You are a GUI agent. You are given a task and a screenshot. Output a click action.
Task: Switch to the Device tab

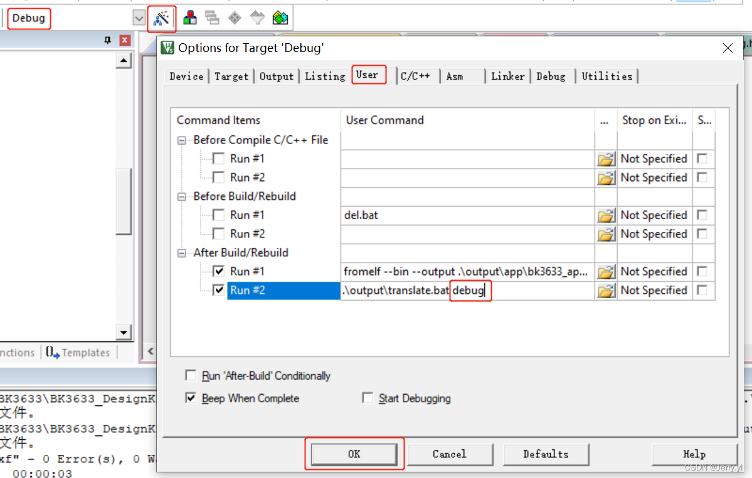186,76
